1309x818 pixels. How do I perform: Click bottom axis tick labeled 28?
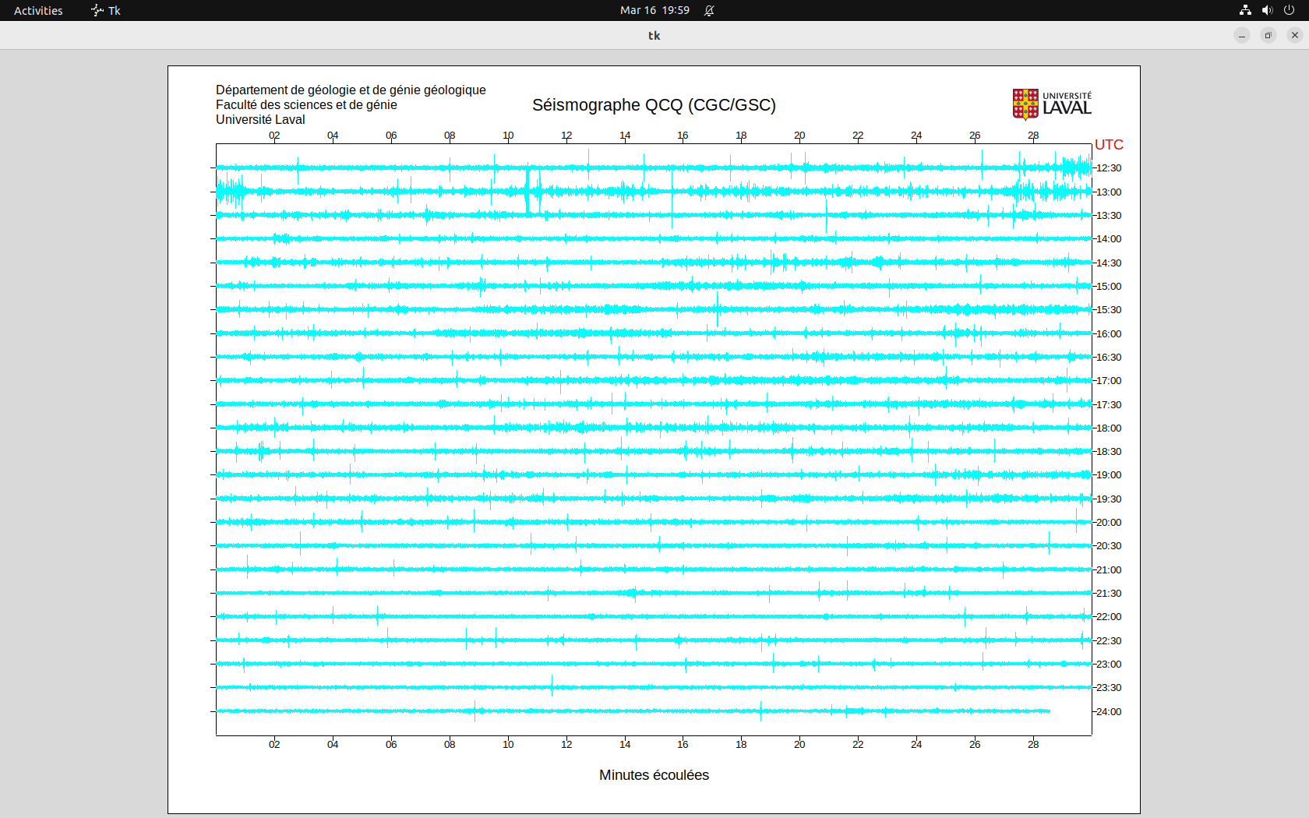(1033, 744)
